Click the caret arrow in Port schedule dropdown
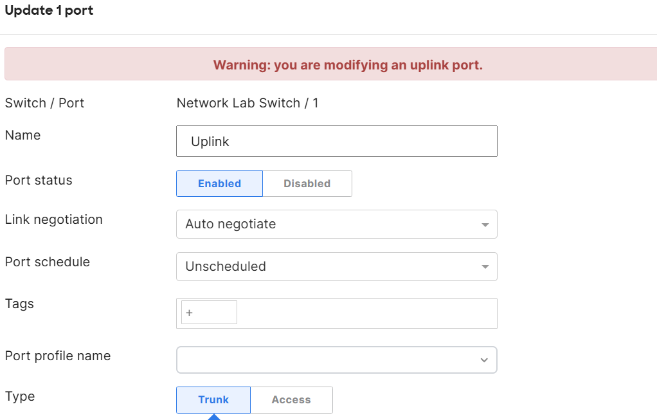Viewport: 657px width, 420px height. [x=485, y=267]
